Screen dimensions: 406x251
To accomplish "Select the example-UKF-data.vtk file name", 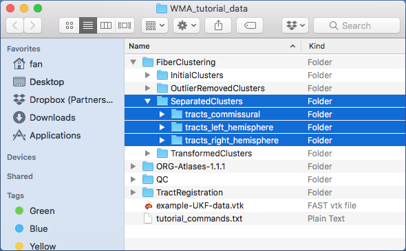I will pos(200,206).
